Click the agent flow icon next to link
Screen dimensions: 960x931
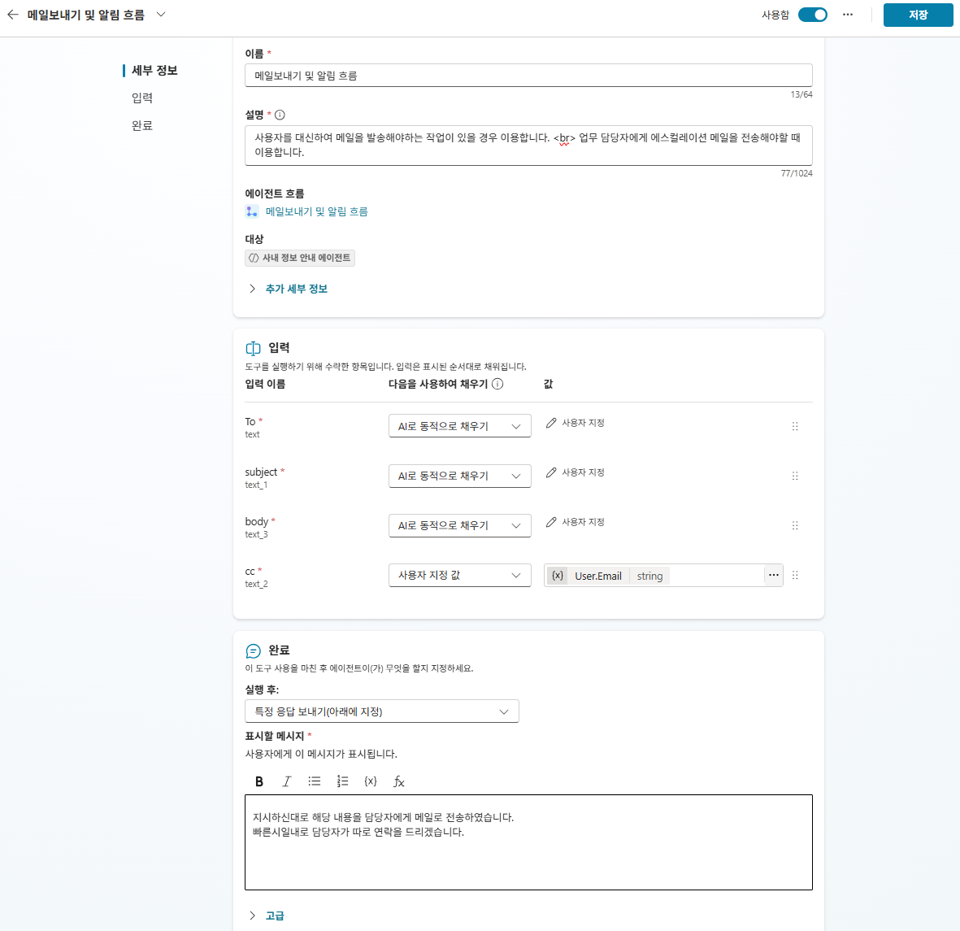(252, 212)
